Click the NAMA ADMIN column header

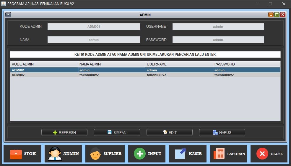(x=111, y=64)
